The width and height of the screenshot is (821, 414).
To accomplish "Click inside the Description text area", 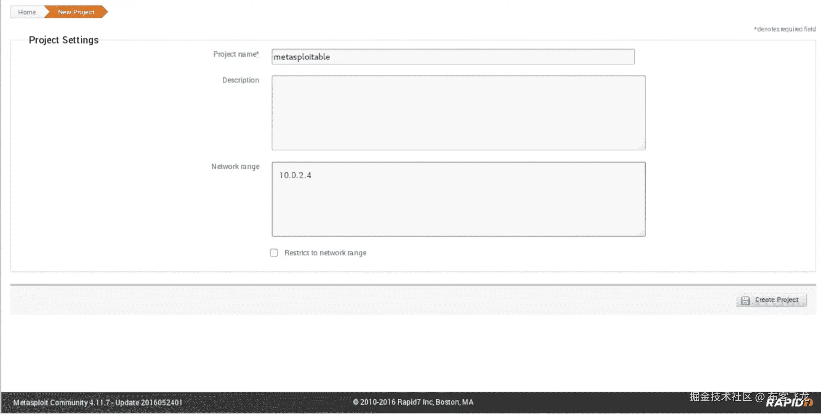I will click(x=458, y=113).
